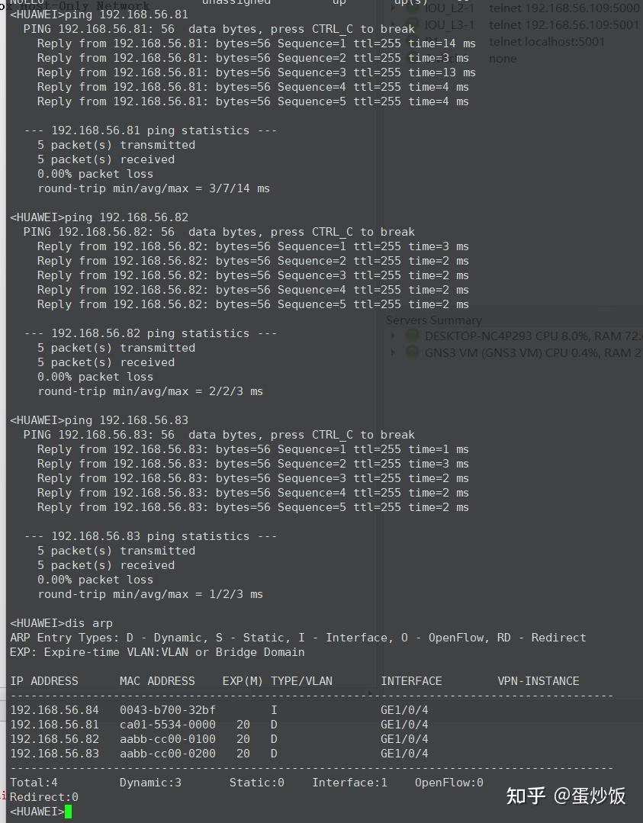Click the telnet 192.168.56.109:5001 console entry

pos(564,24)
